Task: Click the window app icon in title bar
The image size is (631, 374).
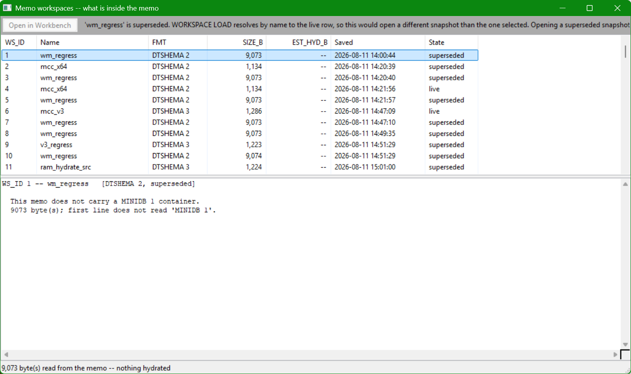Action: pos(7,8)
